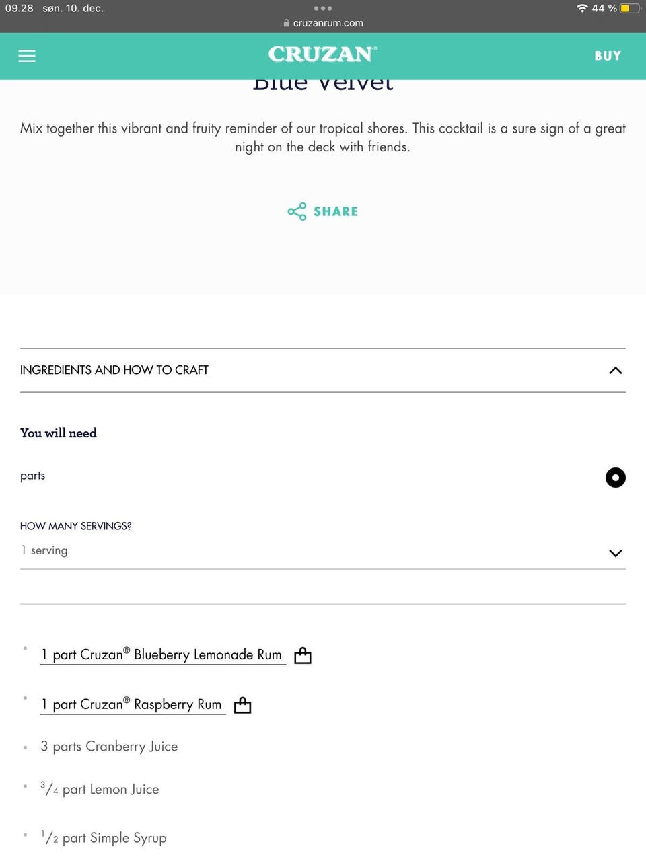Image resolution: width=646 pixels, height=861 pixels.
Task: Click shopping bag icon beside Blueberry Lemonade Rum
Action: [x=303, y=655]
